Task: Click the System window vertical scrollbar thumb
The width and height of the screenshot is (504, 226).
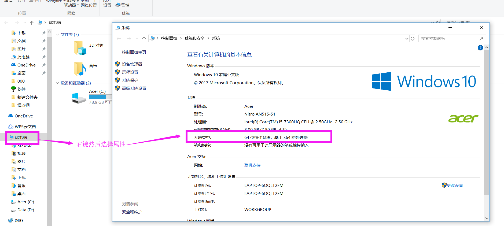Action: point(487,123)
